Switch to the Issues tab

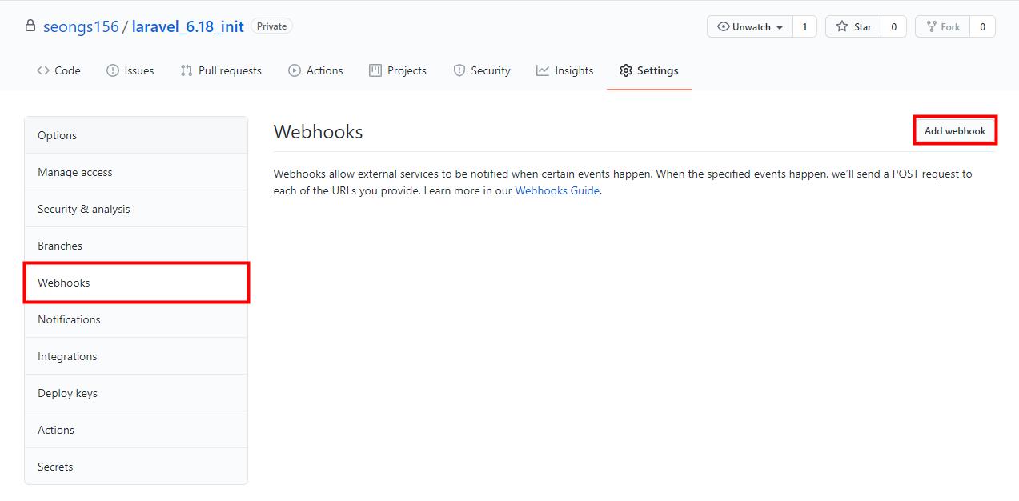coord(130,70)
